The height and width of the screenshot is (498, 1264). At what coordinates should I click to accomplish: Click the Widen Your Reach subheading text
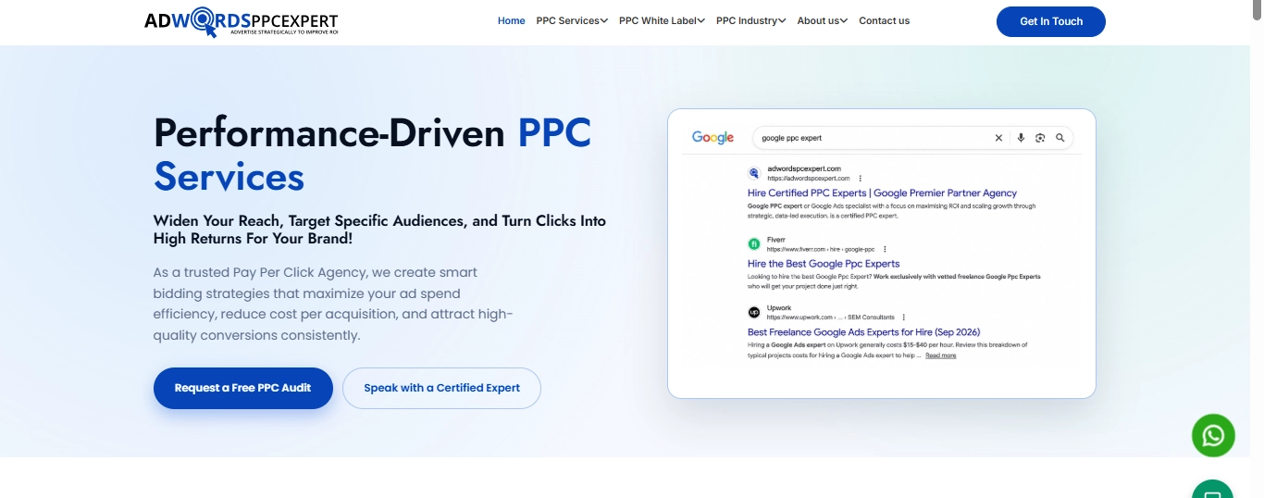tap(379, 230)
